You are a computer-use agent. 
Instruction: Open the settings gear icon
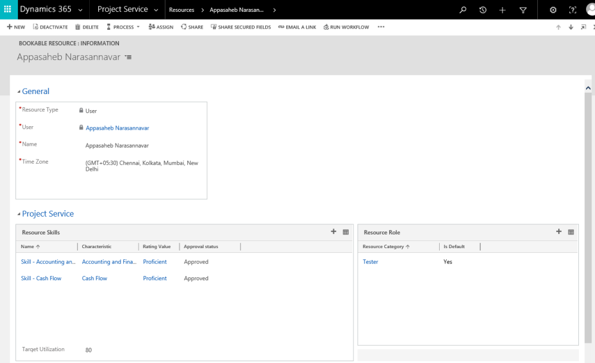point(553,10)
